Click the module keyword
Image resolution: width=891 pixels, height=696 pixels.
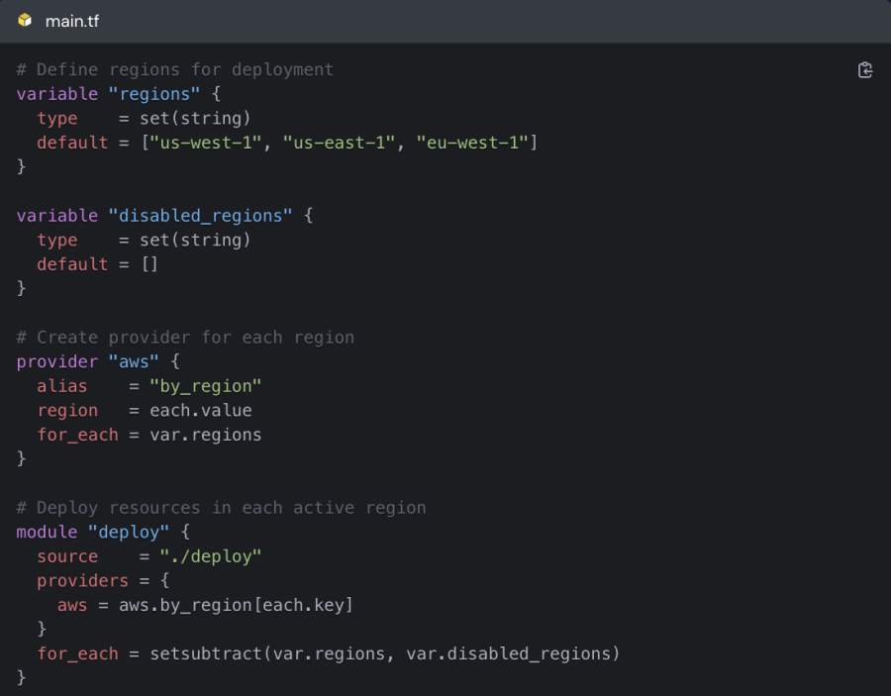pos(47,533)
